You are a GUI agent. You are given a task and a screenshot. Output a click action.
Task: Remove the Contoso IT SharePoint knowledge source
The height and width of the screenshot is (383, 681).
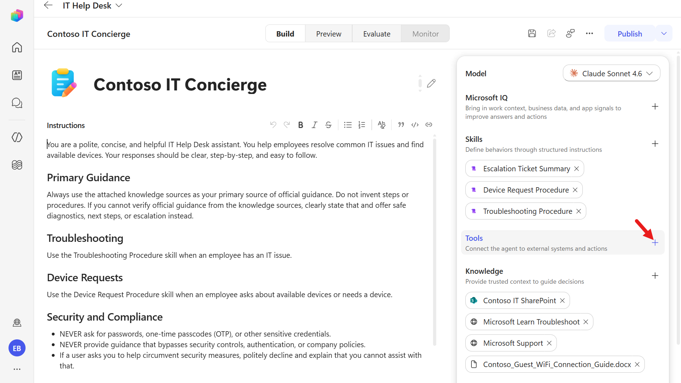(x=562, y=301)
